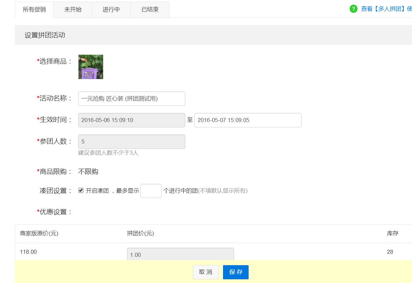Click the 不限购 value text
This screenshot has height=283, width=412.
pos(88,172)
